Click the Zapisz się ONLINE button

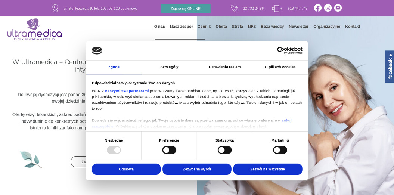pyautogui.click(x=186, y=9)
